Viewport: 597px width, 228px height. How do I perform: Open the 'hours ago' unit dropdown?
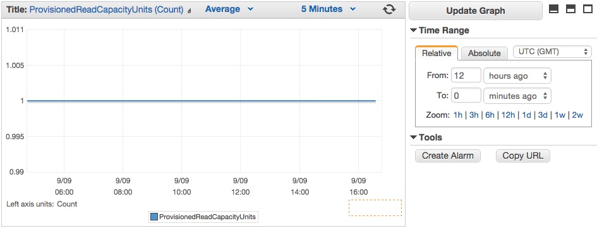517,76
